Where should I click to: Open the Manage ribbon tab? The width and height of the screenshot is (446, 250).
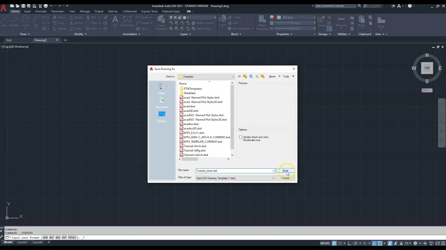point(85,11)
